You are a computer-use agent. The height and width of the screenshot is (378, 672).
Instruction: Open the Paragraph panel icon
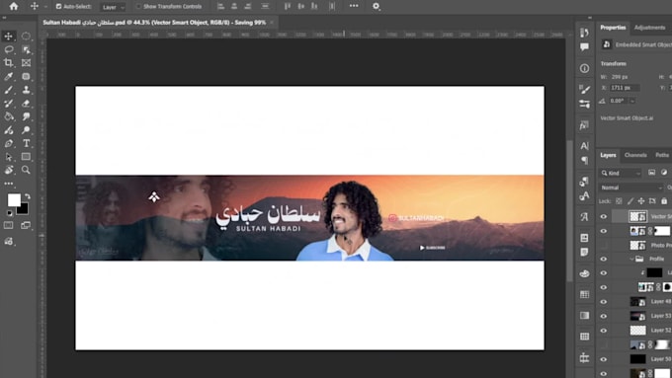(x=584, y=160)
